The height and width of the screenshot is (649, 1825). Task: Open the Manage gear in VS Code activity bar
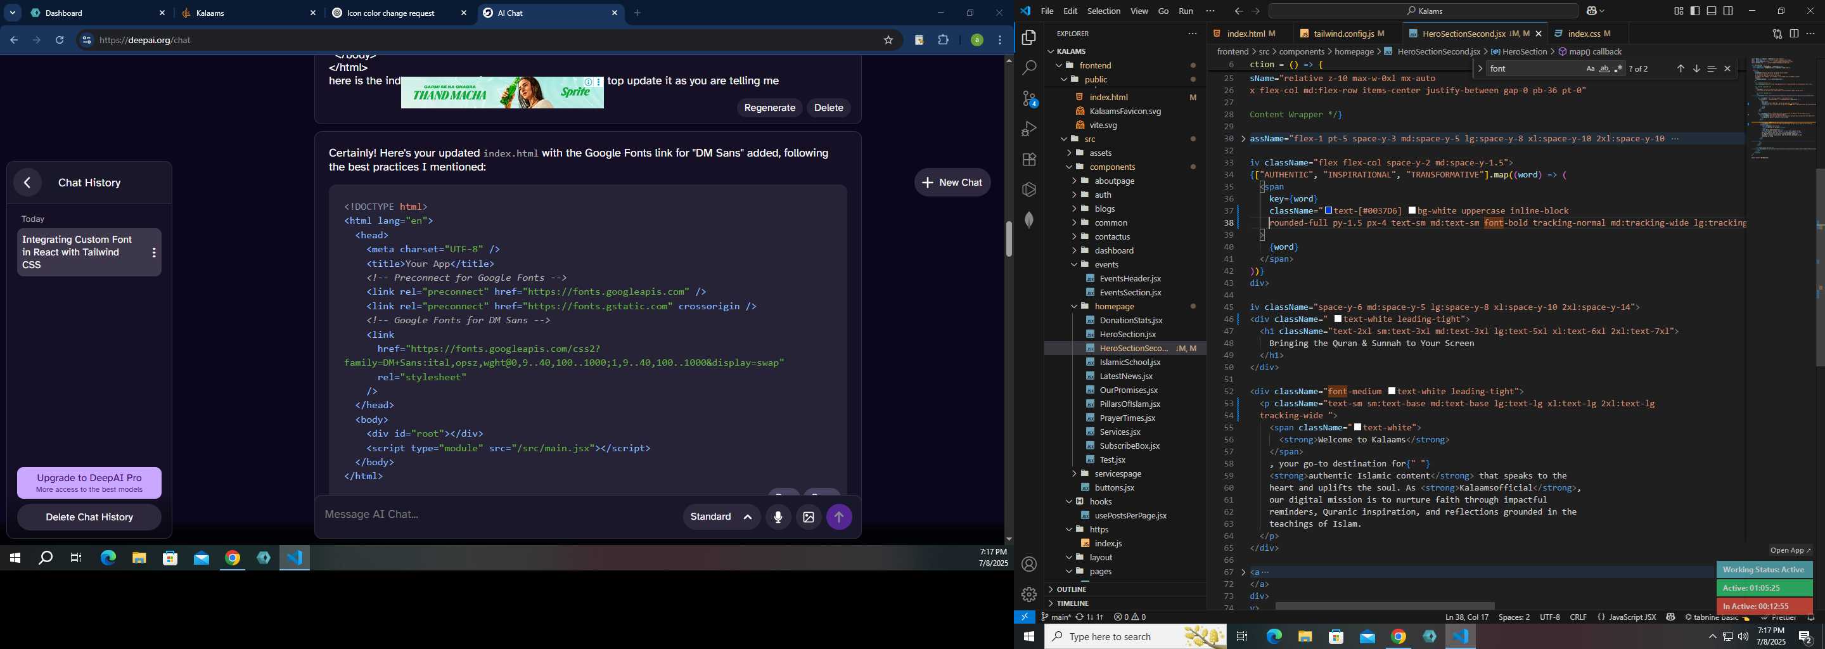(x=1028, y=594)
